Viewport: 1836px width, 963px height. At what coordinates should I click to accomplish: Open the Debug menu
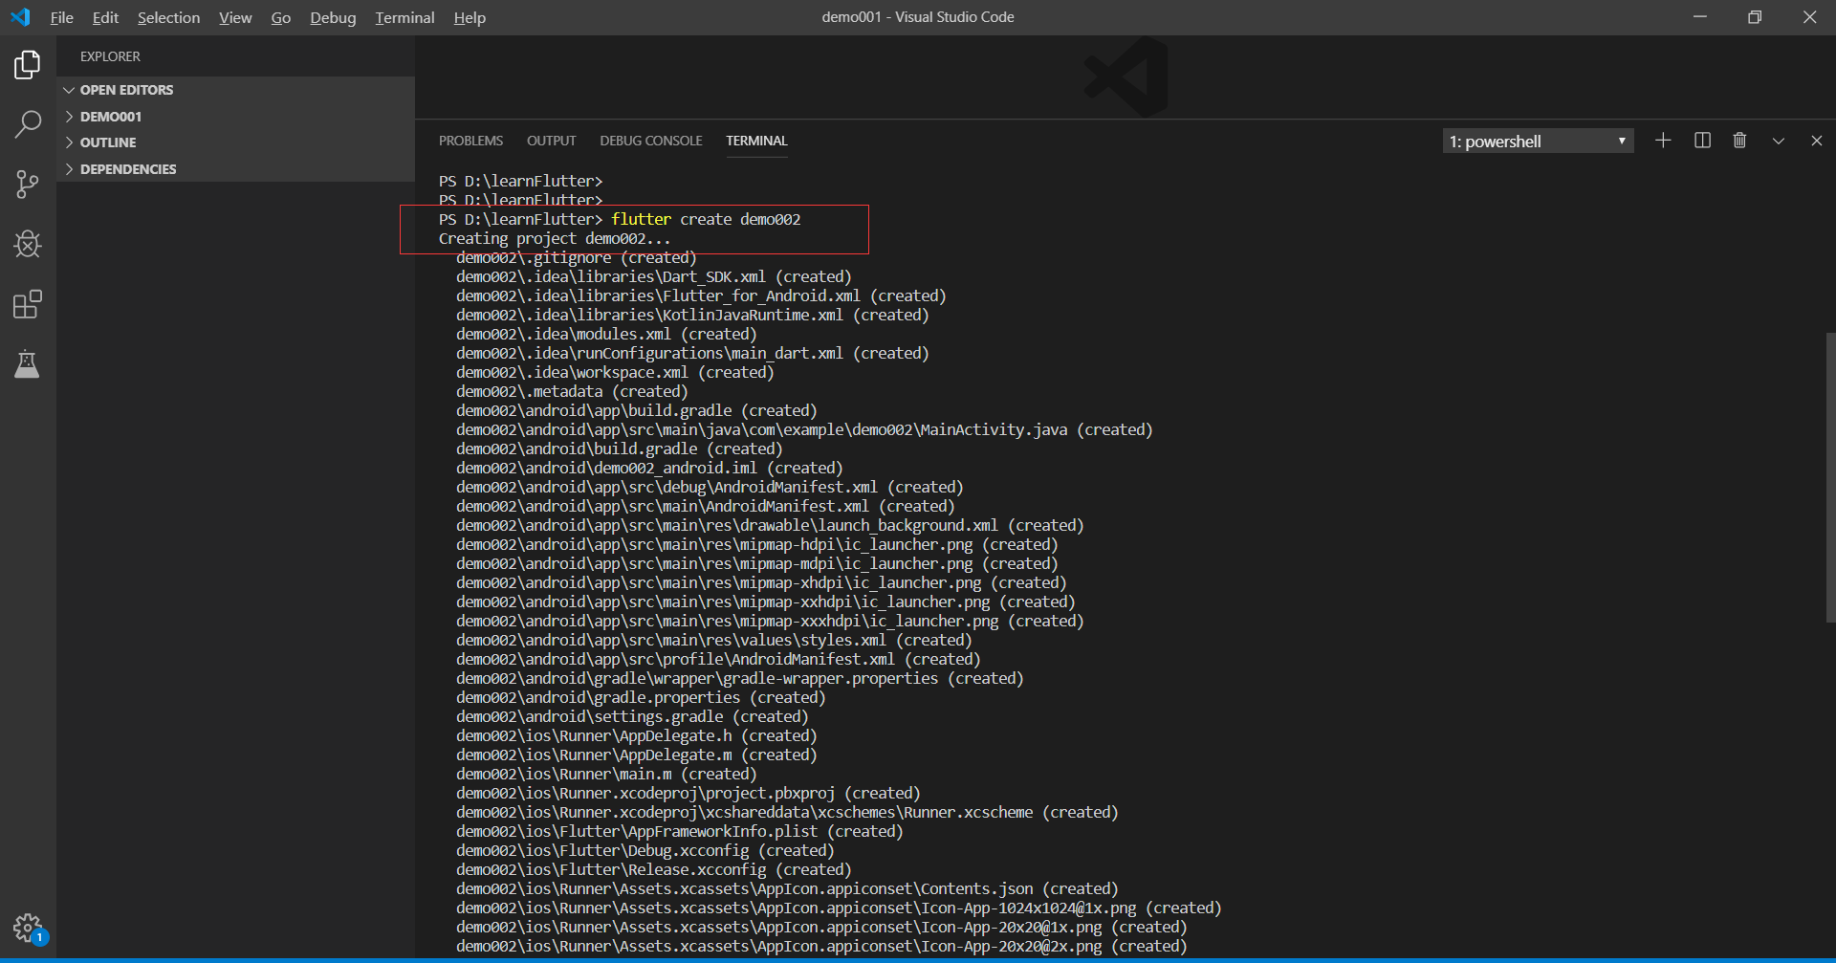pyautogui.click(x=333, y=17)
